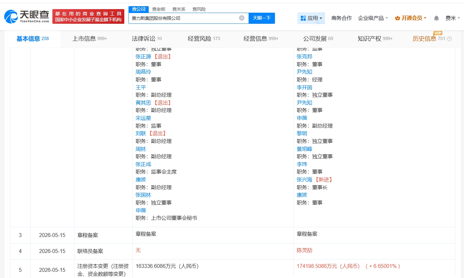Open 周昌玲 person link
The height and width of the screenshot is (278, 464).
click(143, 72)
